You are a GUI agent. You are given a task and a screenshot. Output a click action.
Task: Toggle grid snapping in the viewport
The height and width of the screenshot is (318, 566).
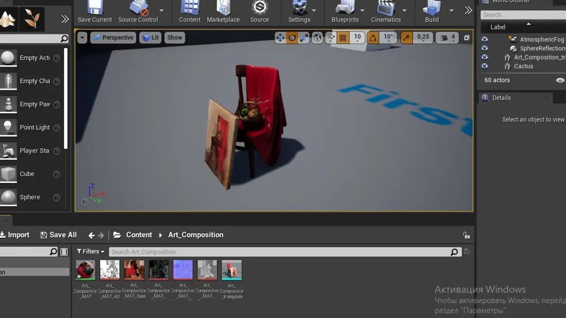(343, 38)
